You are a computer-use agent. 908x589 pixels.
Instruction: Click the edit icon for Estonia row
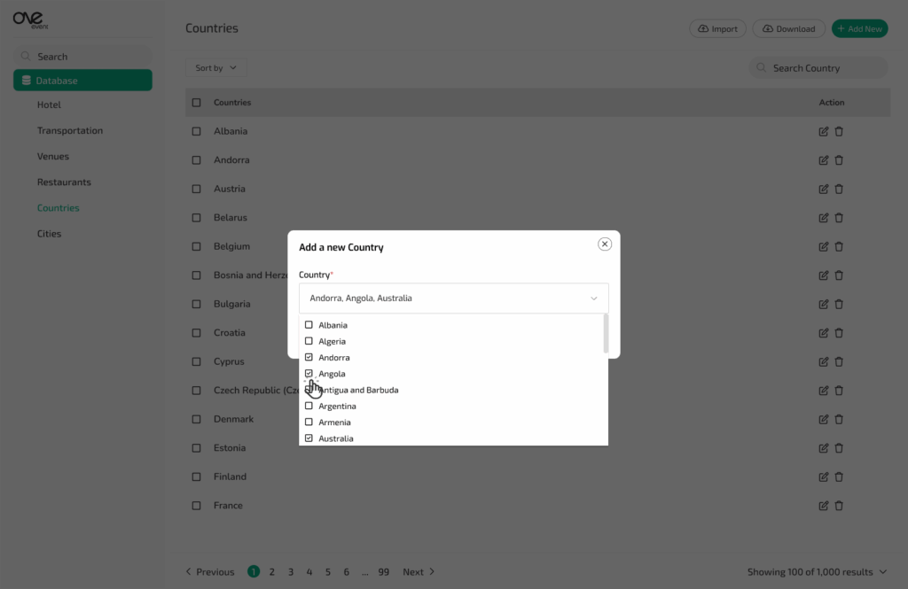[823, 448]
